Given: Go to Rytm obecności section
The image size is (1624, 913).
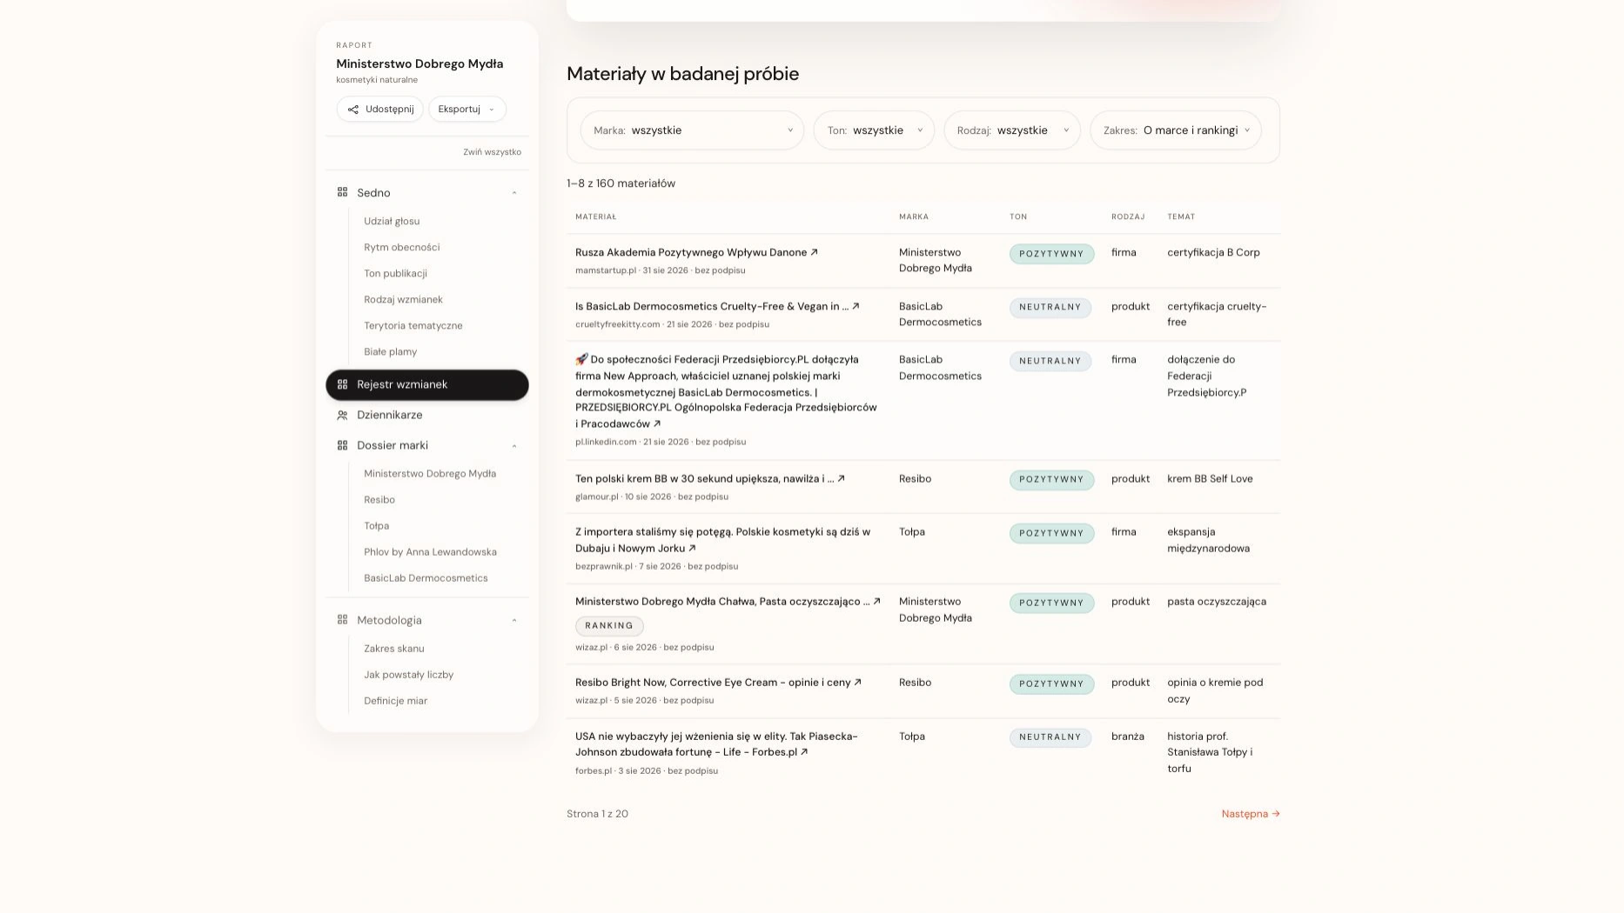Looking at the screenshot, I should [x=402, y=248].
